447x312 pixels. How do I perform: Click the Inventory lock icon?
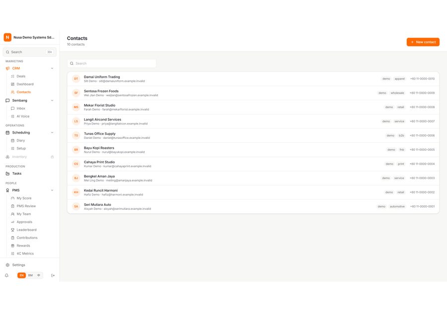click(52, 157)
